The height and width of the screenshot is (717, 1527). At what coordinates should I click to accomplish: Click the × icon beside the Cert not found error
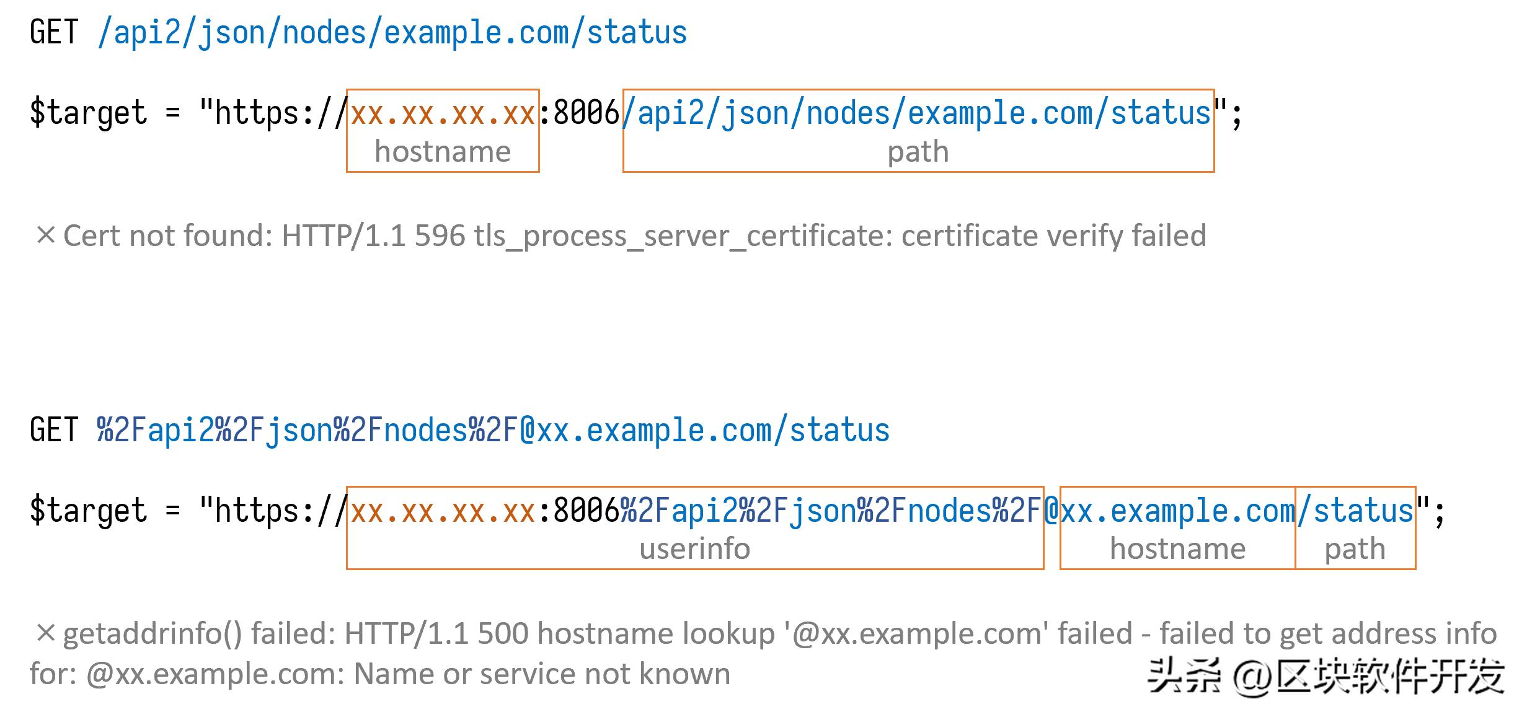[x=45, y=236]
